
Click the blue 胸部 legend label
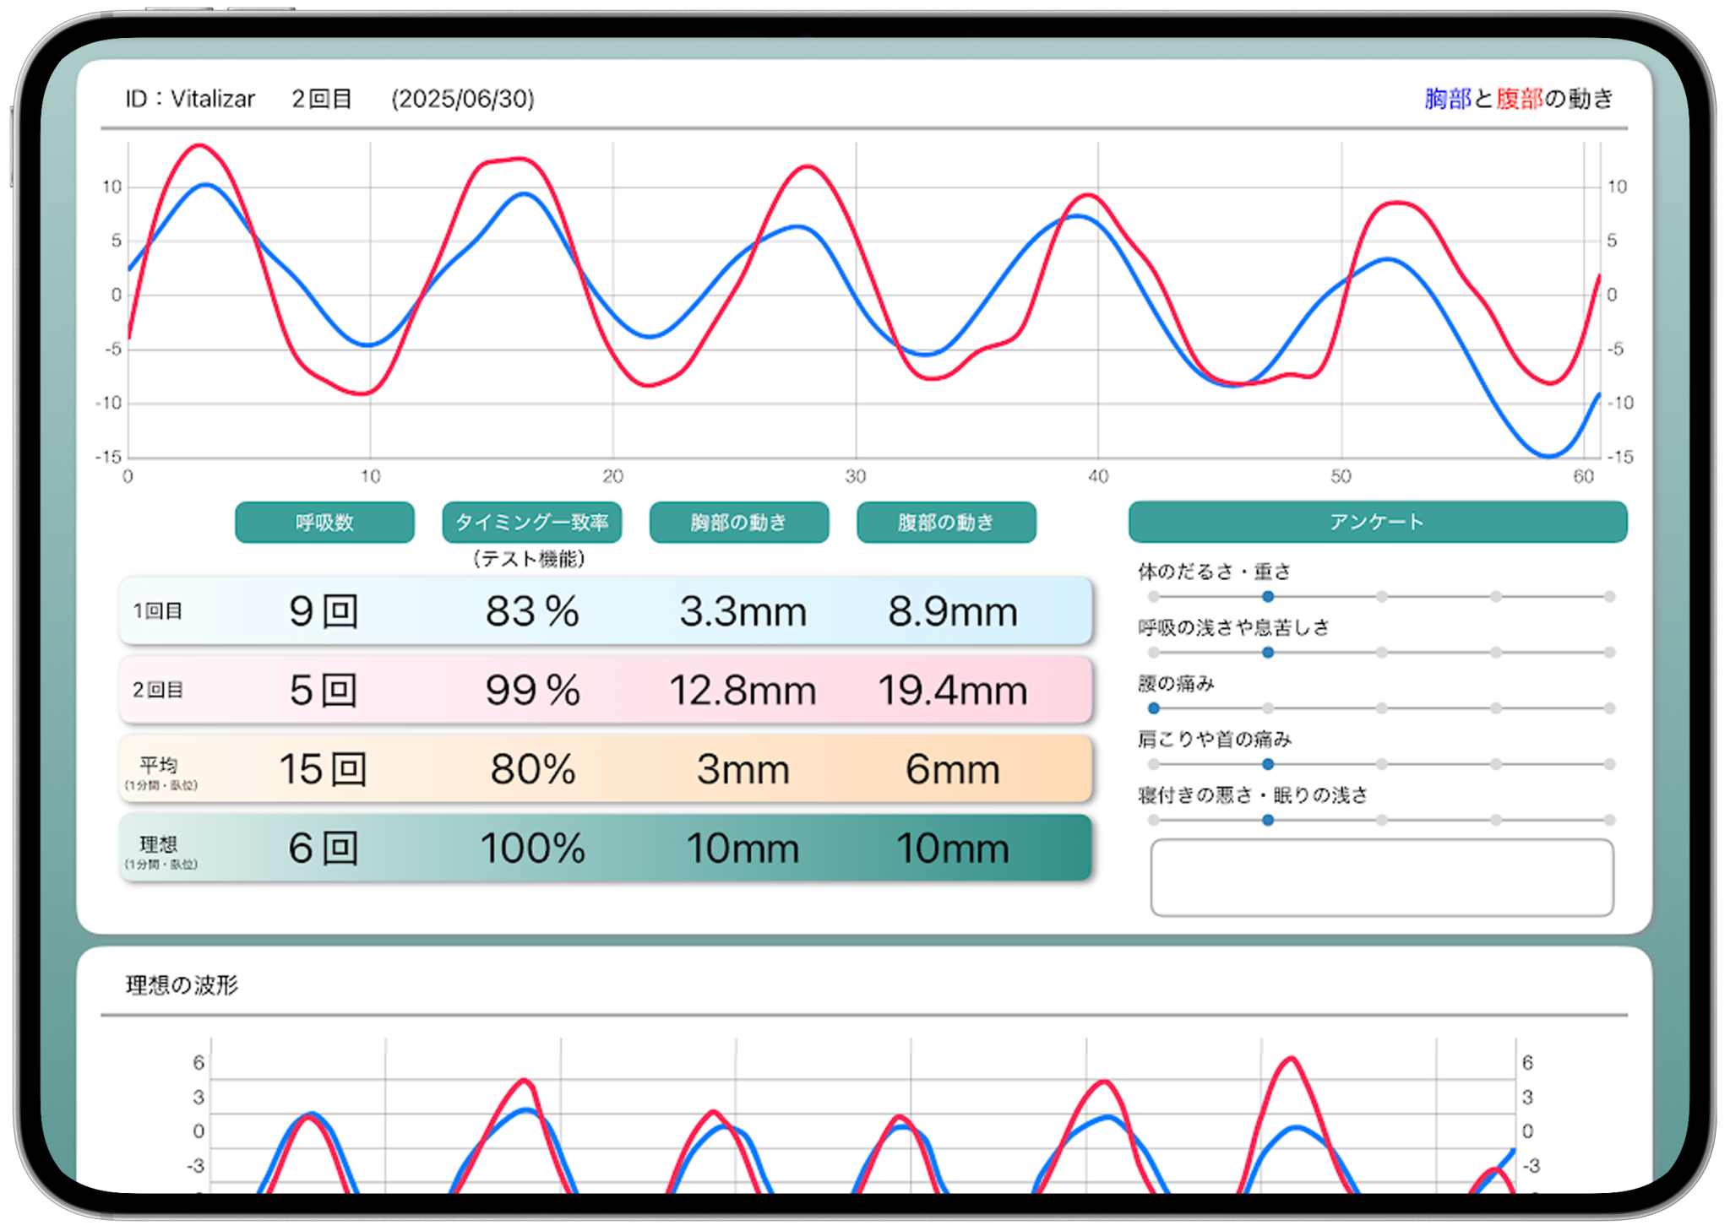click(1447, 99)
